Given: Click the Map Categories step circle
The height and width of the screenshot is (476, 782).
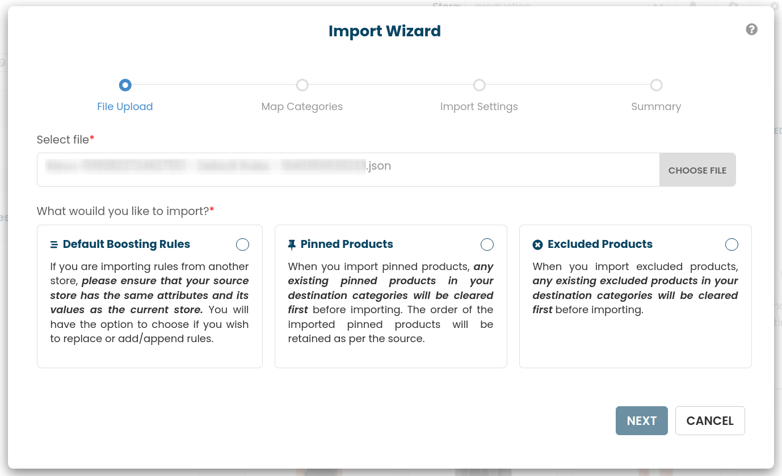Looking at the screenshot, I should pyautogui.click(x=302, y=85).
